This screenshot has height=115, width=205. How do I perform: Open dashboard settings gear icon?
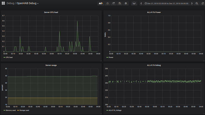pos(126,3)
